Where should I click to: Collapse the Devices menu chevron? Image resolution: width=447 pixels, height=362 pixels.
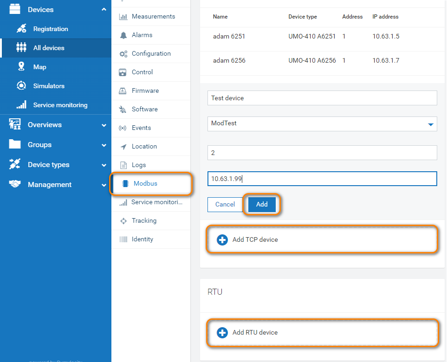pos(104,9)
